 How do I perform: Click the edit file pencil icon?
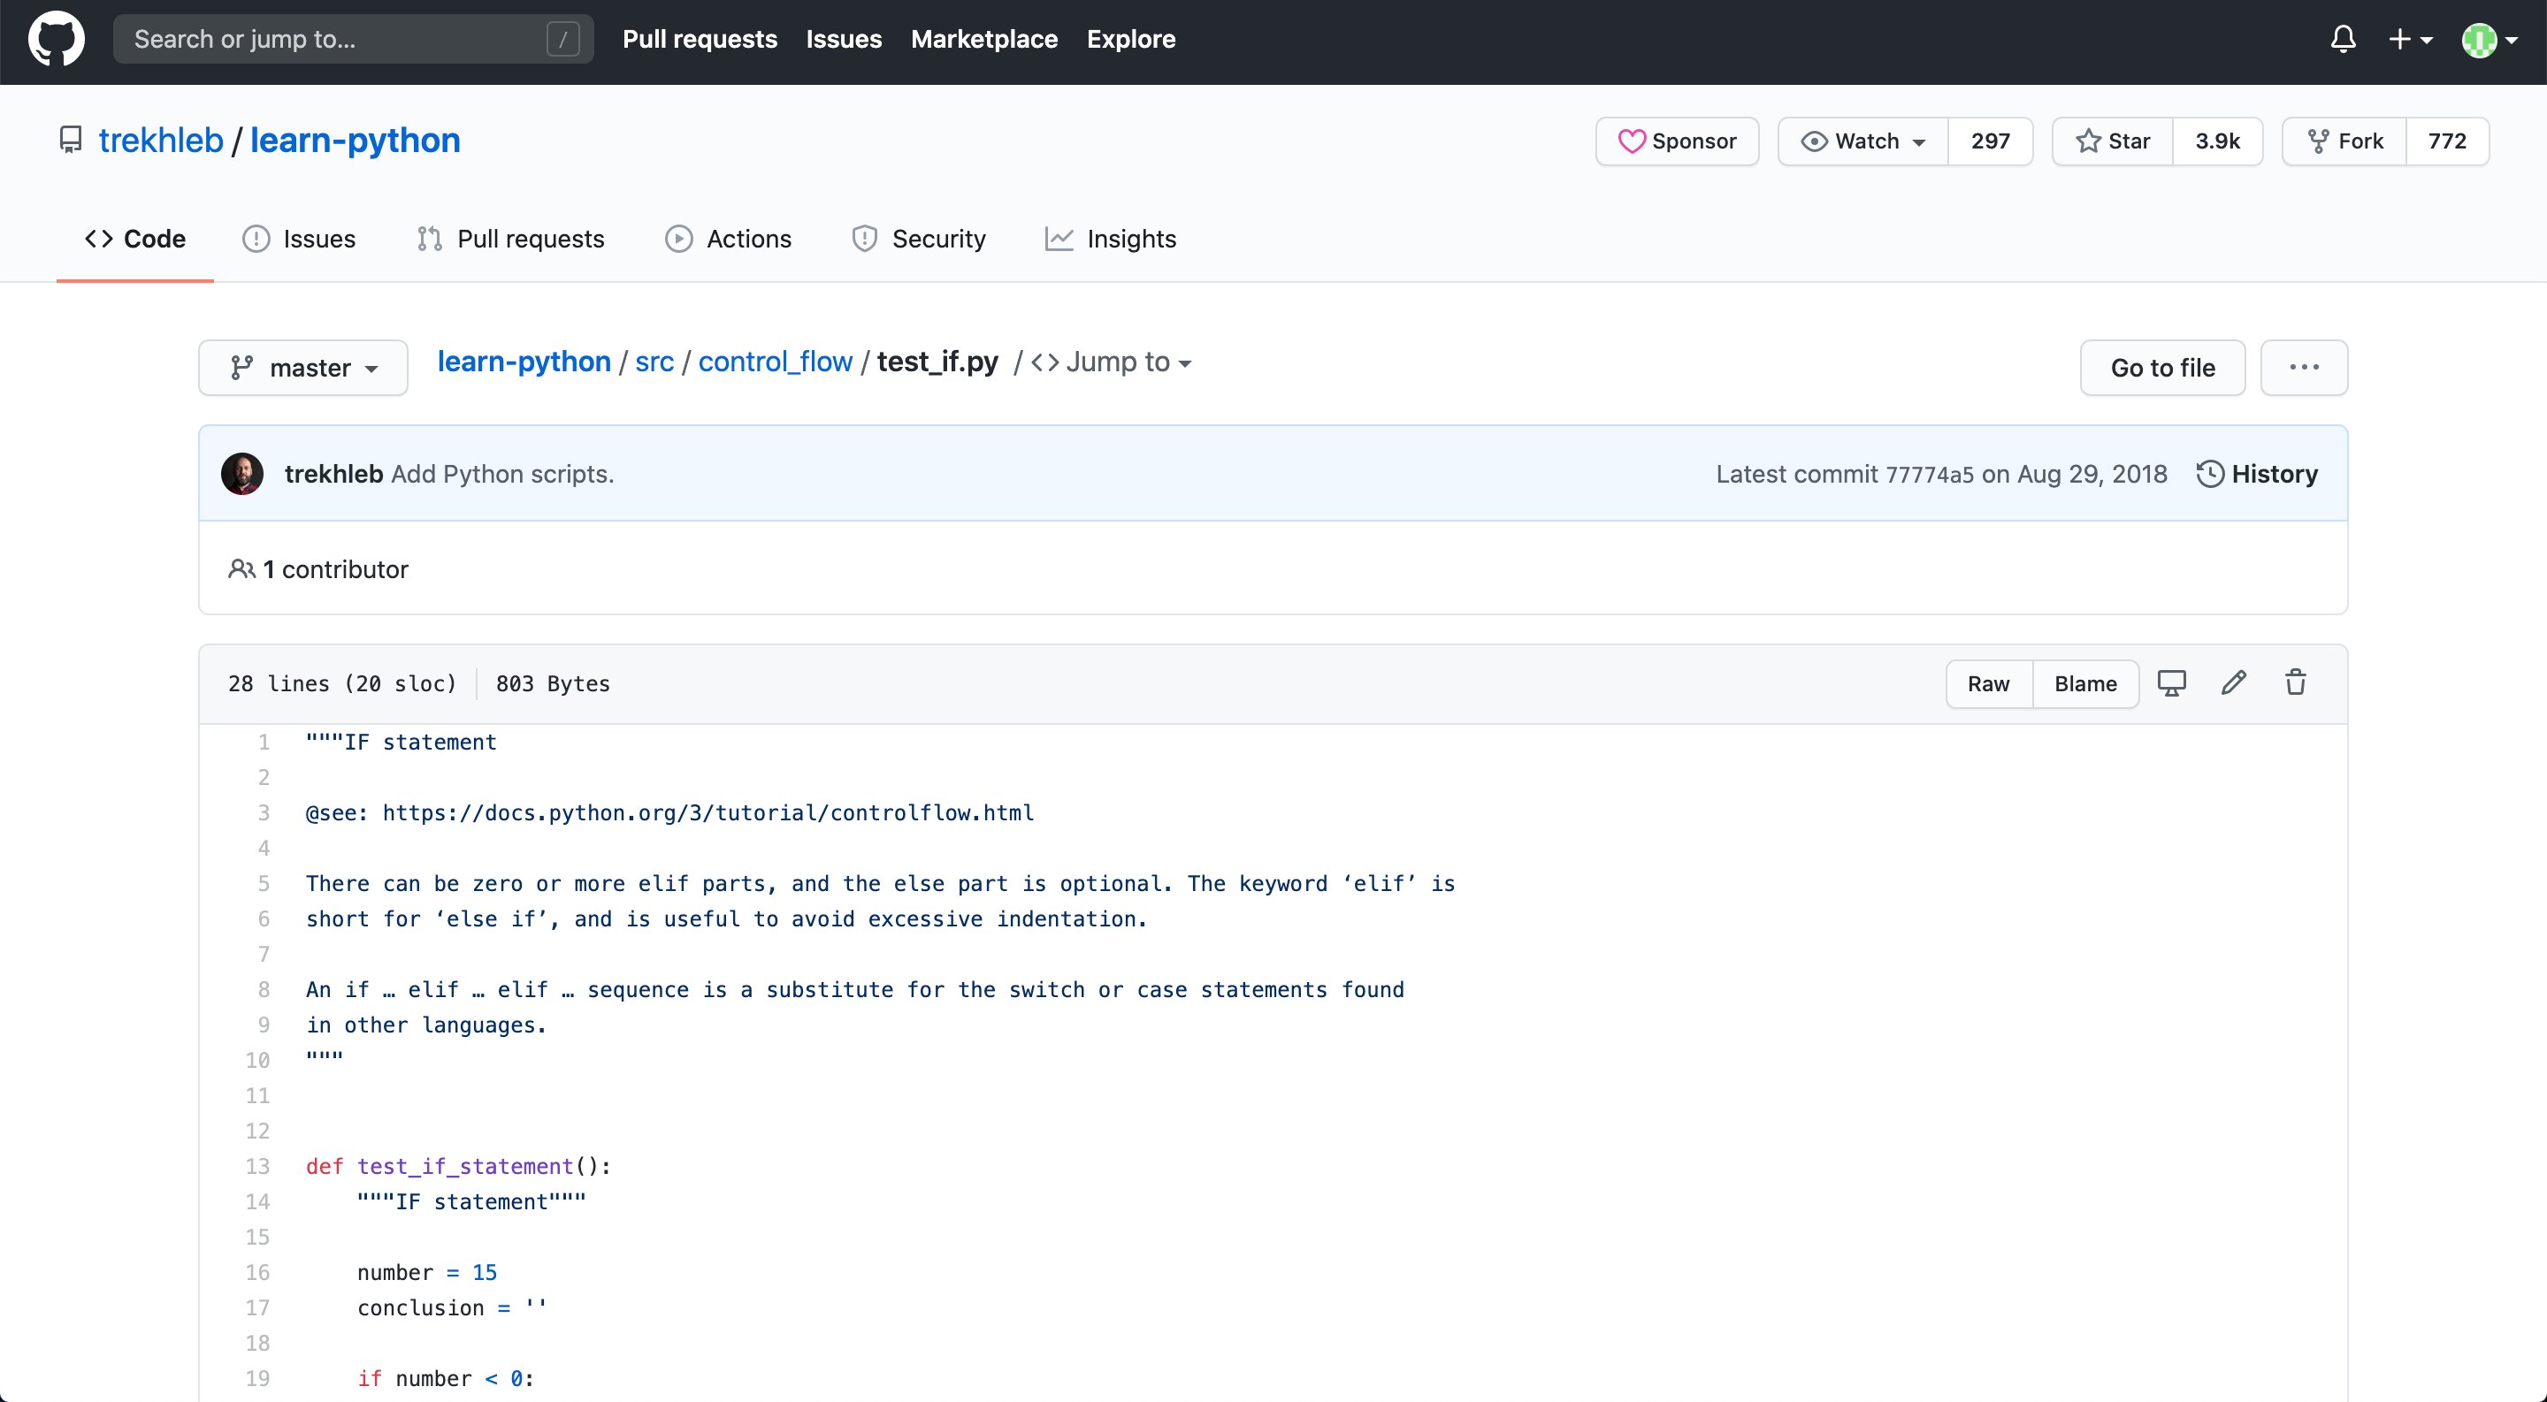click(x=2235, y=682)
